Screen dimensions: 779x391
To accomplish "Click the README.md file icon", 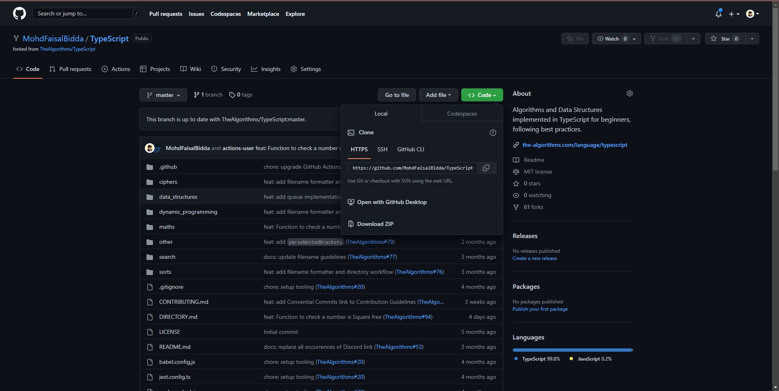I will pyautogui.click(x=150, y=347).
